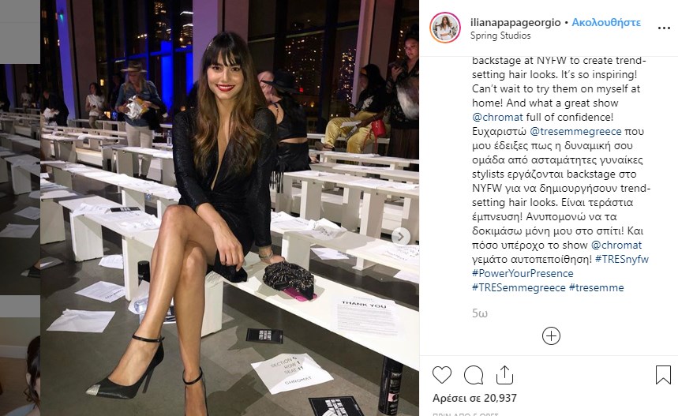
Task: Open the @tresemmegreece mention
Action: 575,132
